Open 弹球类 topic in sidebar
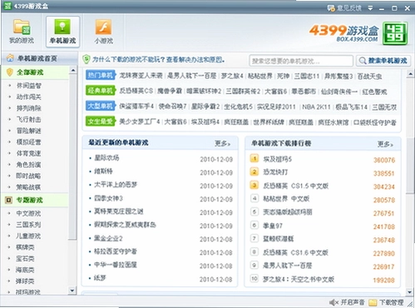Viewport: 415px width, 308px height. (25, 281)
